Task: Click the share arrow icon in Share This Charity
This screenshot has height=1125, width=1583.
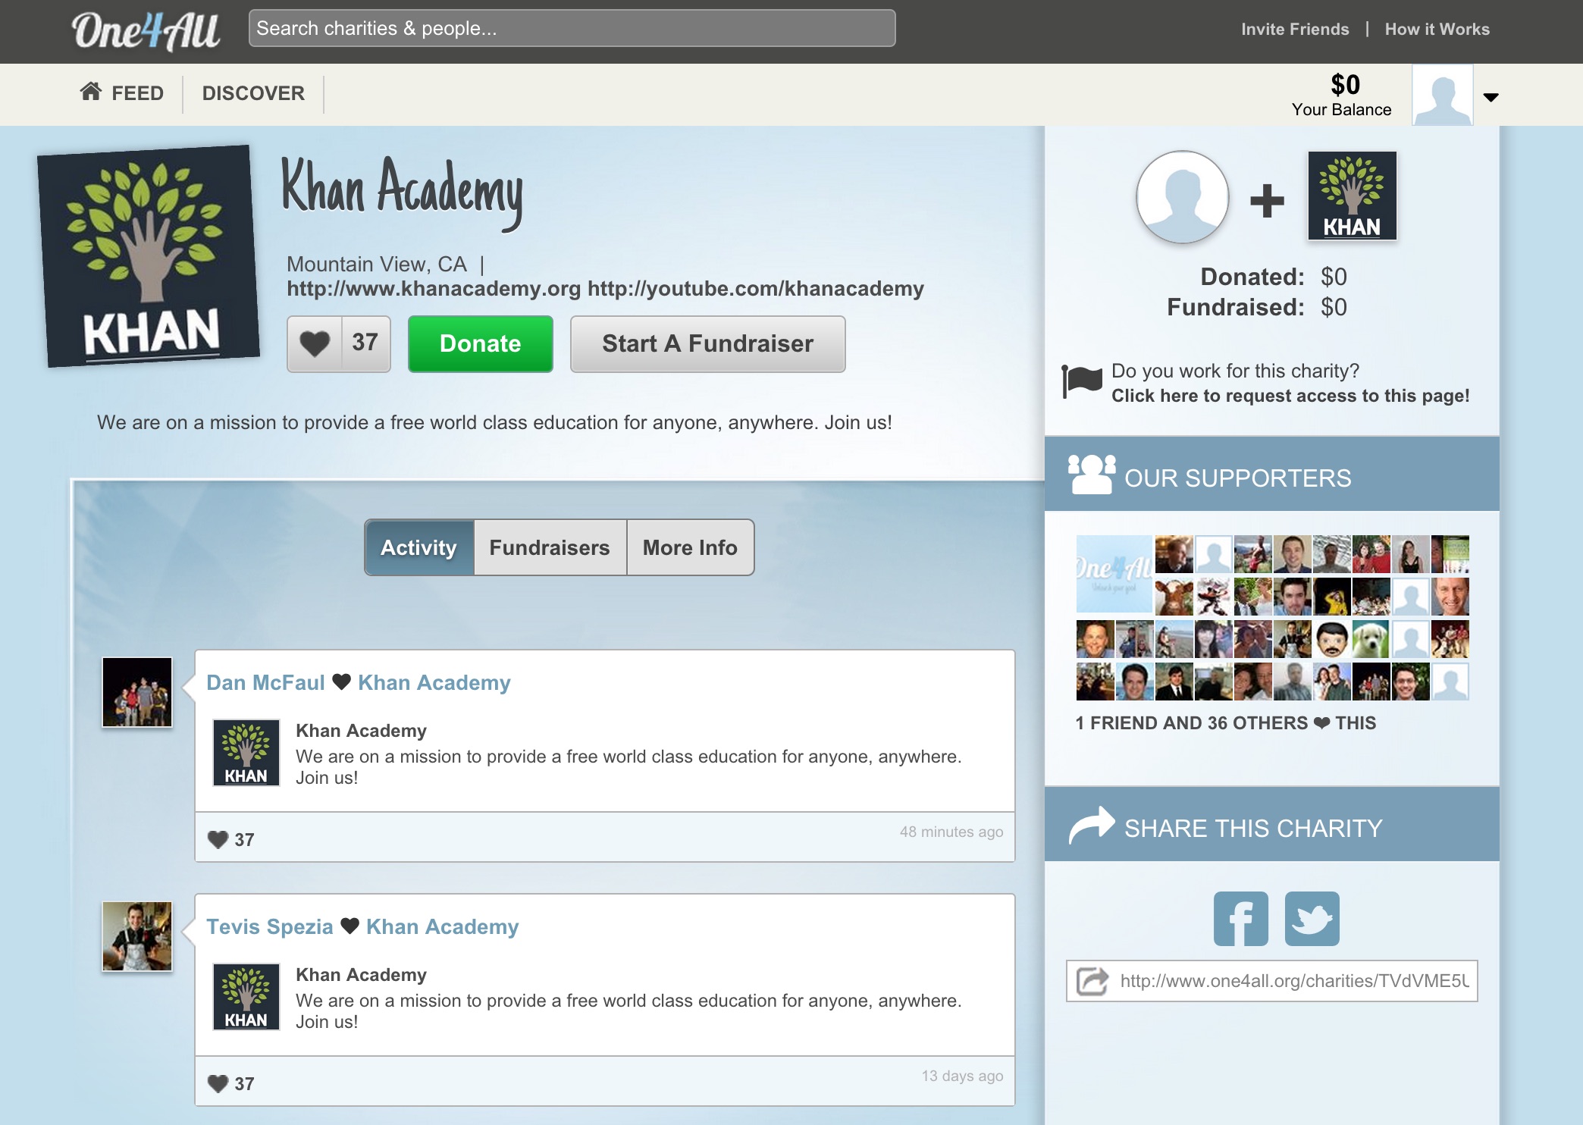Action: 1092,825
